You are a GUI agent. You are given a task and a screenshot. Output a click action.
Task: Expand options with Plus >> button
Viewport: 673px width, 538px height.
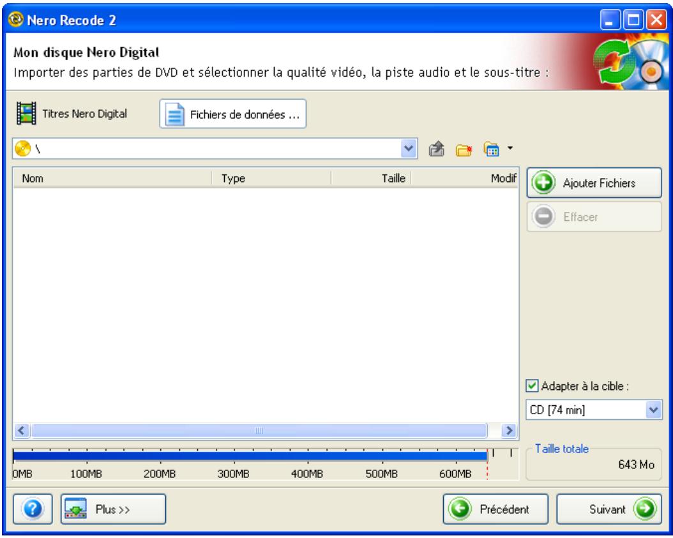(113, 509)
